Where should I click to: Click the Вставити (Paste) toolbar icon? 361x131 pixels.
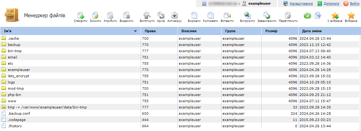coord(227,15)
